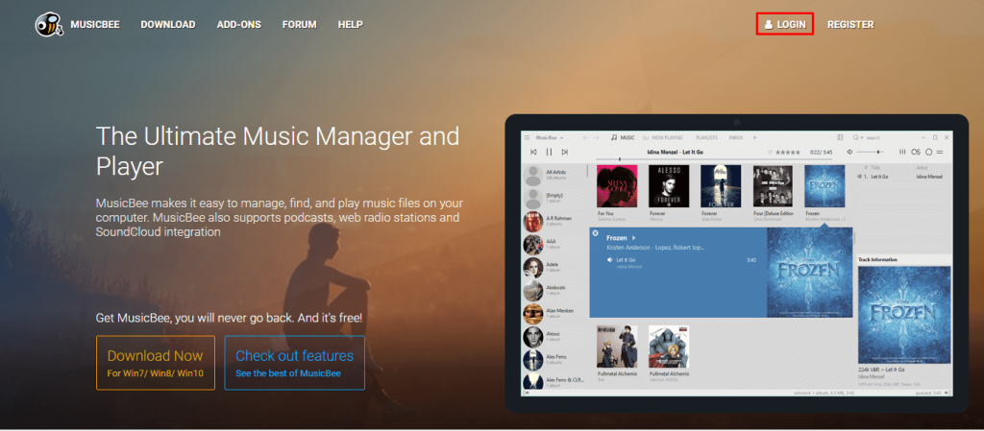Select Alex Ferro & CLR in artist list
Image resolution: width=984 pixels, height=431 pixels.
click(x=554, y=381)
